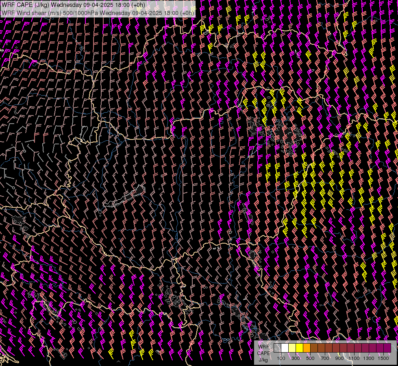Click the '500' legend value label
The image size is (398, 366).
(x=310, y=358)
